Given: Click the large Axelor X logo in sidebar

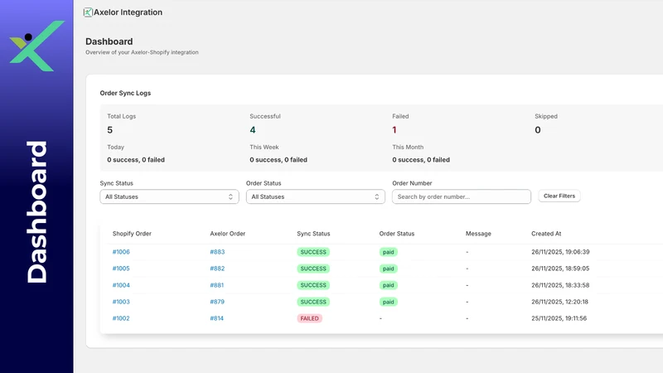Looking at the screenshot, I should [36, 46].
